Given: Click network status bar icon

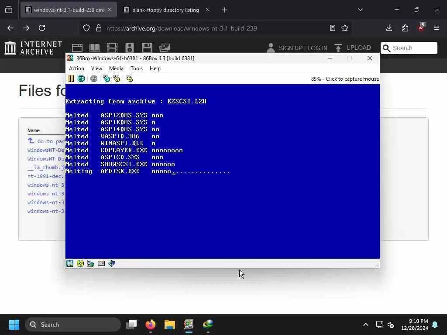Looking at the screenshot, I should pyautogui.click(x=91, y=263).
